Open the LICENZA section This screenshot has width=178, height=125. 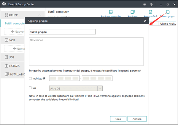click(12, 66)
